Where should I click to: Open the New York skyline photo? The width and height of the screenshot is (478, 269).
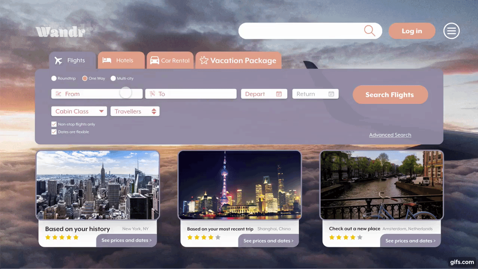[x=98, y=185]
